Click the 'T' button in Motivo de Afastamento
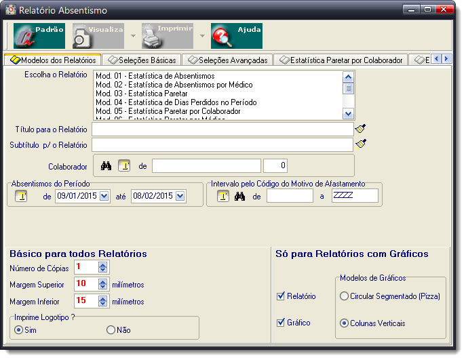 click(x=223, y=196)
